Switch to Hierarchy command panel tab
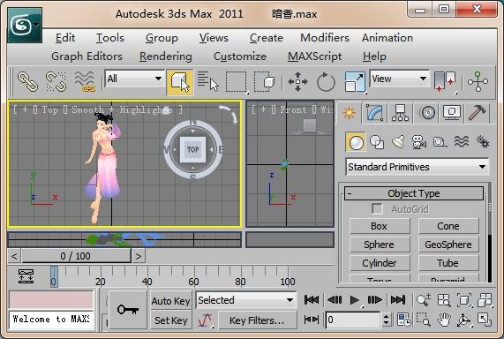 pyautogui.click(x=400, y=113)
